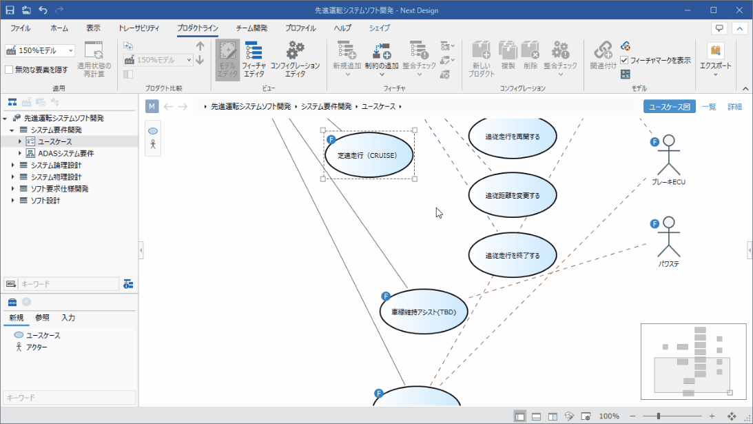Screen dimensions: 753x424
Task: Collapse the ribbon with the chevron button
Action: 739,28
